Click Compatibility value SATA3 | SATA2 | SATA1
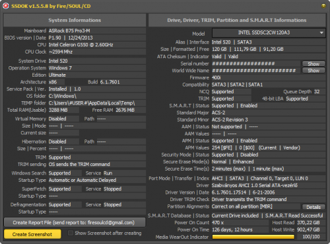This screenshot has width=330, height=244. point(237,85)
